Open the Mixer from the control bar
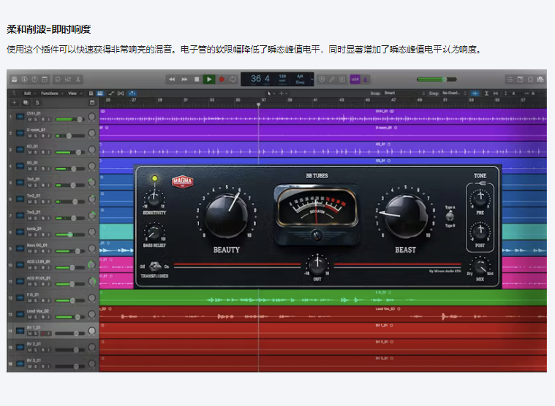This screenshot has width=555, height=406. pos(67,79)
